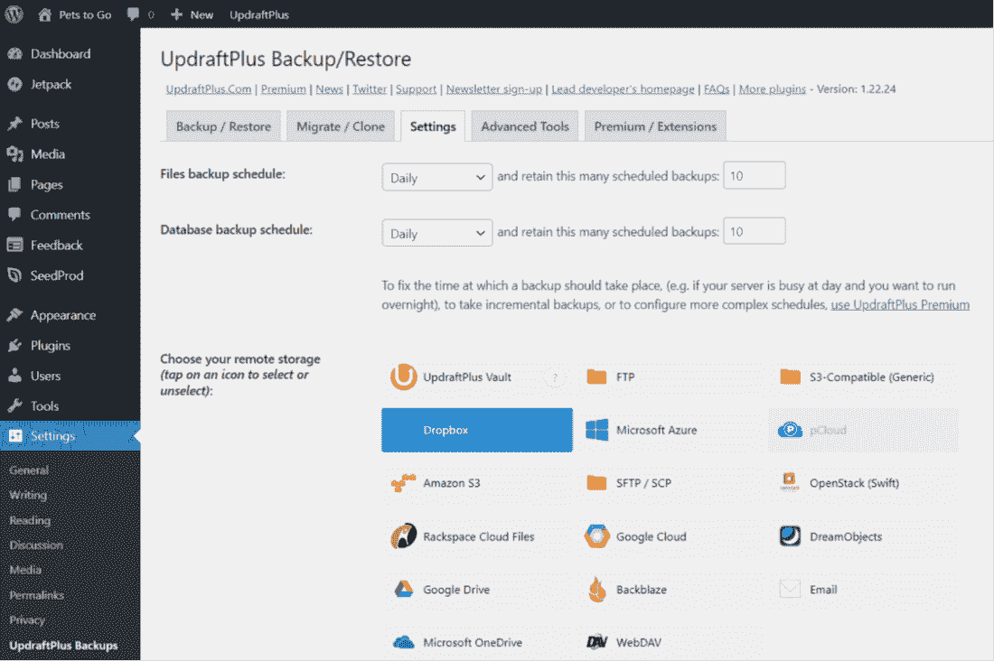The width and height of the screenshot is (994, 661).
Task: Open the Discussion settings submenu
Action: (36, 545)
